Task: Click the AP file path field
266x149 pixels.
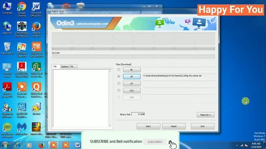Action: pos(179,77)
